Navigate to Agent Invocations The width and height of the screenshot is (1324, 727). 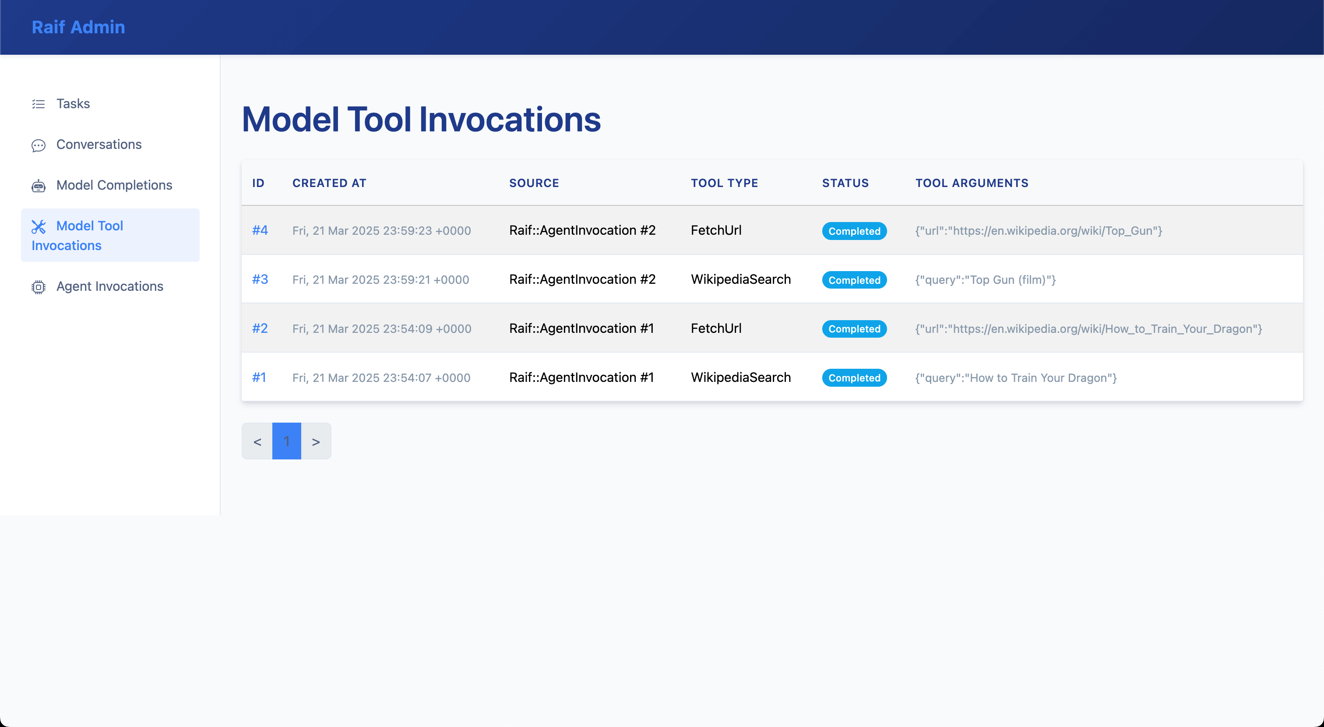pos(110,286)
